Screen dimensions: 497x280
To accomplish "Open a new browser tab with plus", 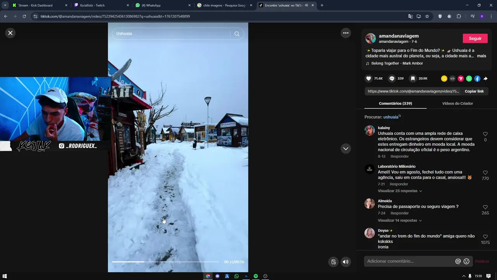I will click(x=322, y=5).
